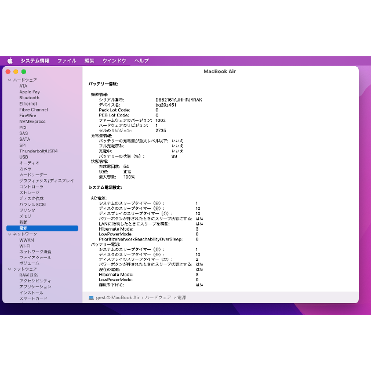Image resolution: width=371 pixels, height=371 pixels.
Task: Zoom the window with green button
Action: pos(24,72)
